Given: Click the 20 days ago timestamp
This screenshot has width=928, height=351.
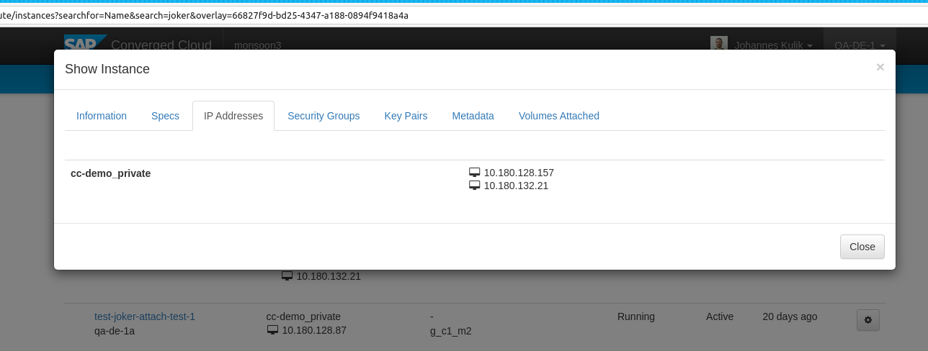Looking at the screenshot, I should (790, 316).
